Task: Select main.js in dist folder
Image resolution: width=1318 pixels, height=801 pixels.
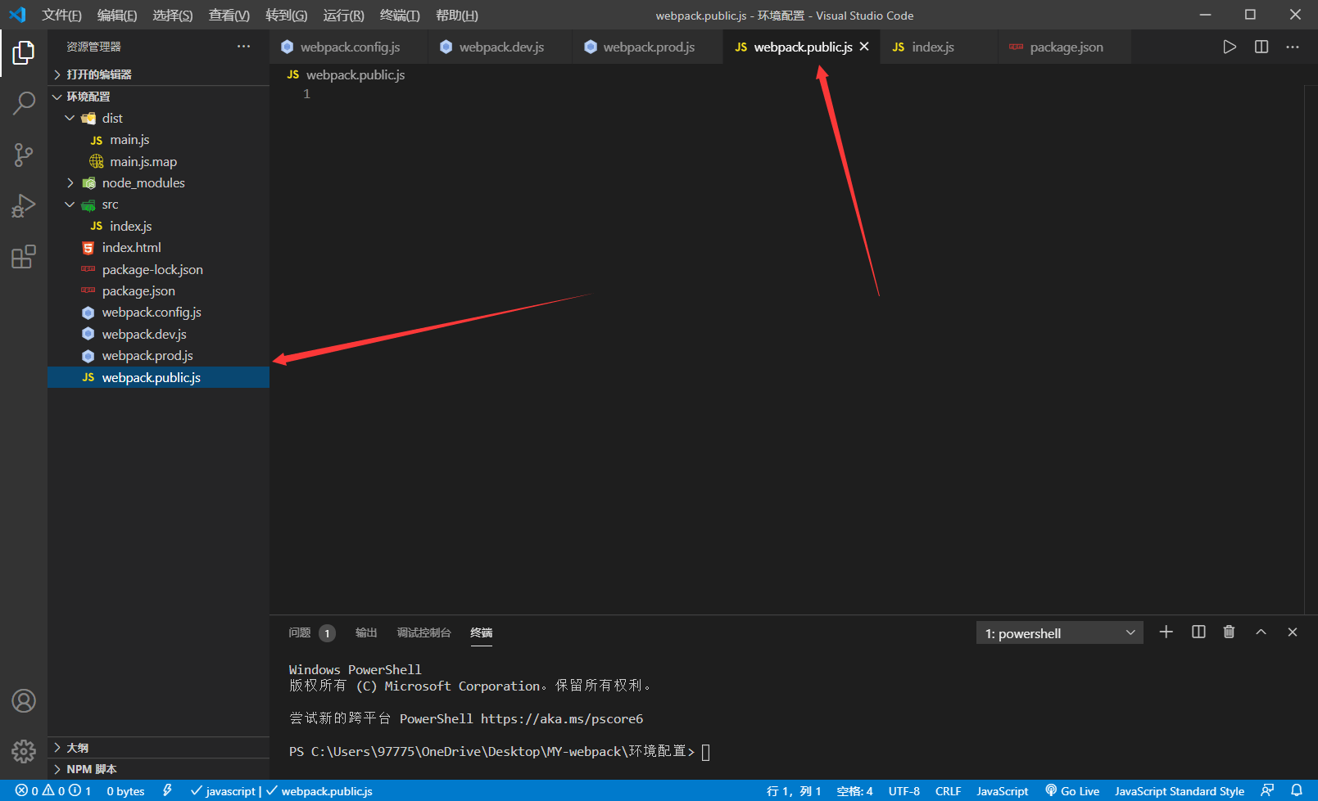Action: pos(158,140)
